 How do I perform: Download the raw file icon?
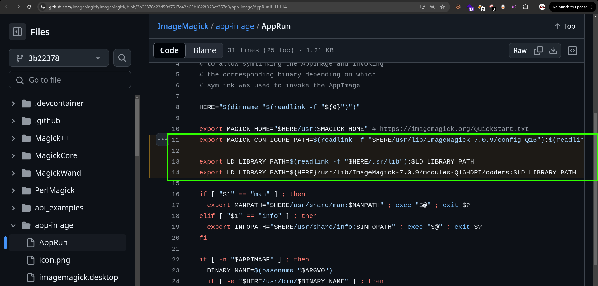553,50
